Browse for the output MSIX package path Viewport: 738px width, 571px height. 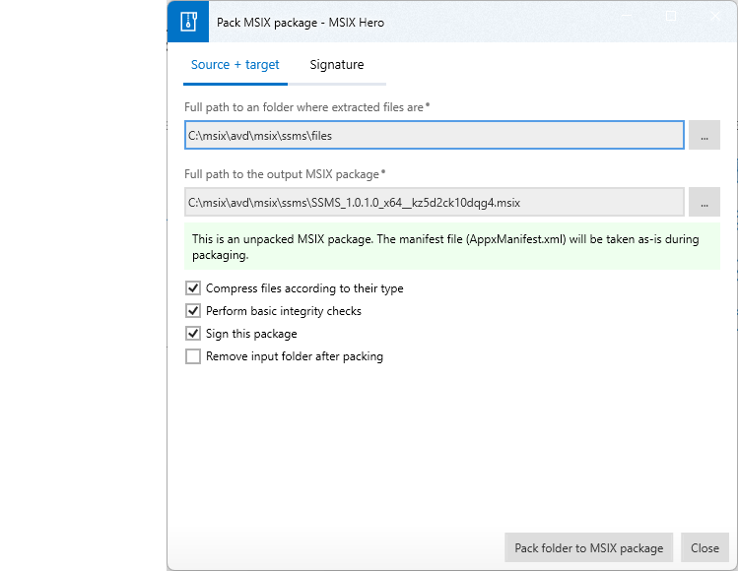pyautogui.click(x=704, y=202)
